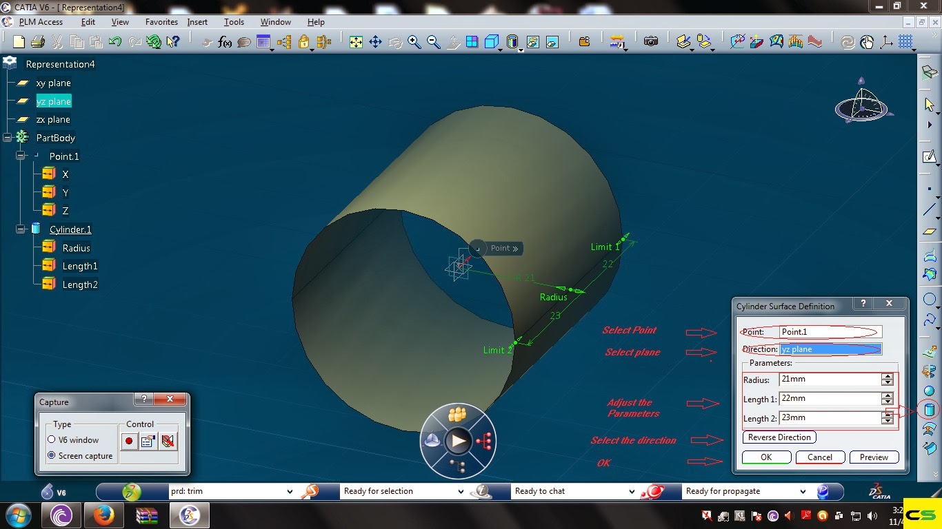Viewport: 942px width, 529px height.
Task: Open the PLM Access menu
Action: pyautogui.click(x=41, y=22)
